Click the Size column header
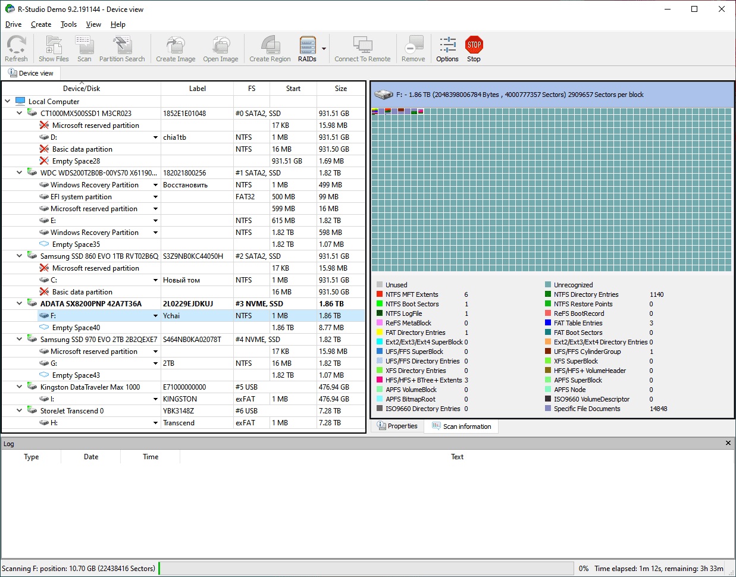The height and width of the screenshot is (577, 736). coord(341,89)
